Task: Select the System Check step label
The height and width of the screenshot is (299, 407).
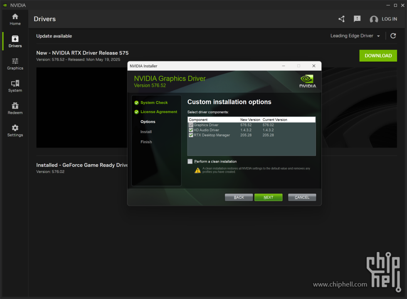Action: click(154, 103)
